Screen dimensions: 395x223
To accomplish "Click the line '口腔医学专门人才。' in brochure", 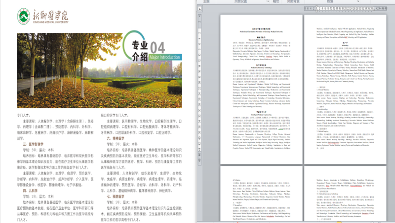I will pos(115,115).
